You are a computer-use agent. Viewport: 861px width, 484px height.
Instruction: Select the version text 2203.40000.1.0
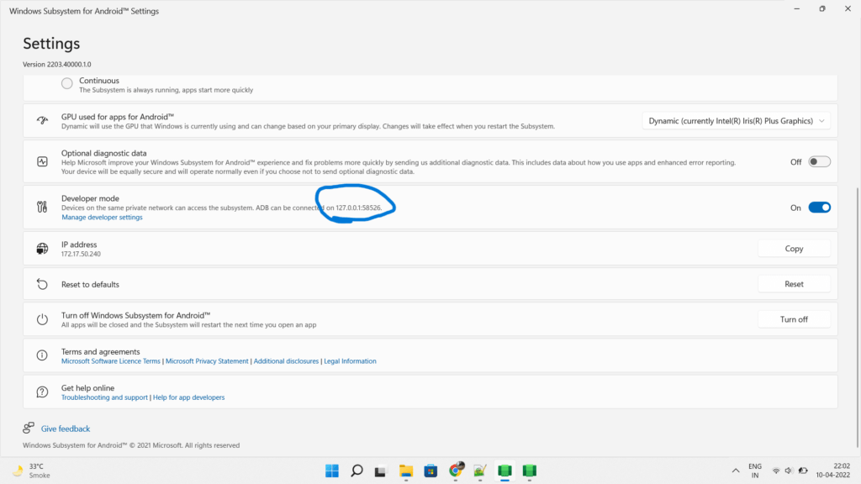point(69,64)
